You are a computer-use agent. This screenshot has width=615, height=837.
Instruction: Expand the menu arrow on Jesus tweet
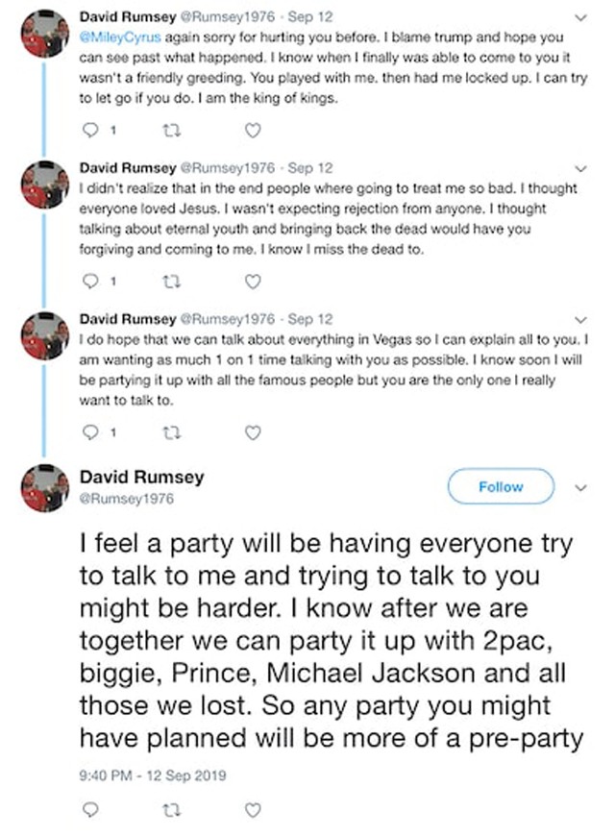579,167
